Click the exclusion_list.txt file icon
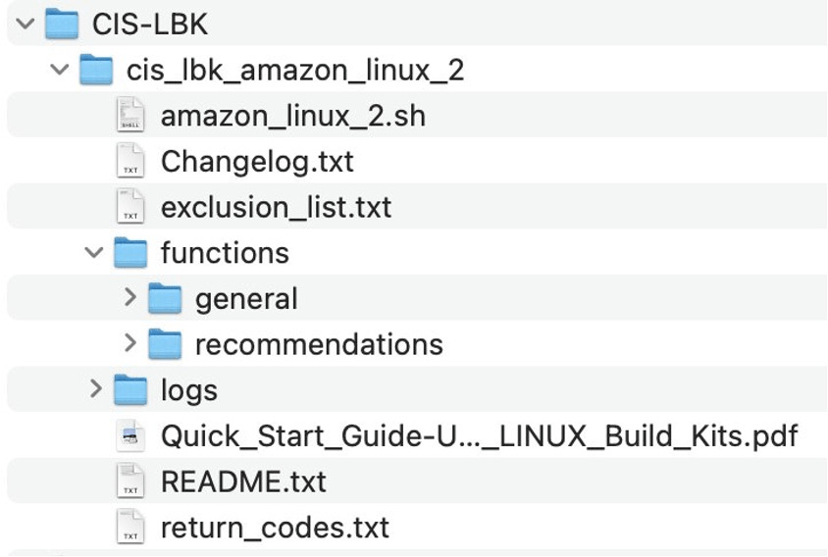Viewport: 828px width, 557px height. pos(130,207)
